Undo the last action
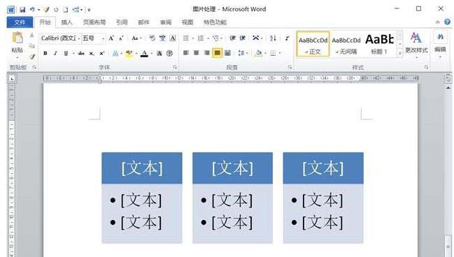Viewport: 454px width, 257px height. 32,10
